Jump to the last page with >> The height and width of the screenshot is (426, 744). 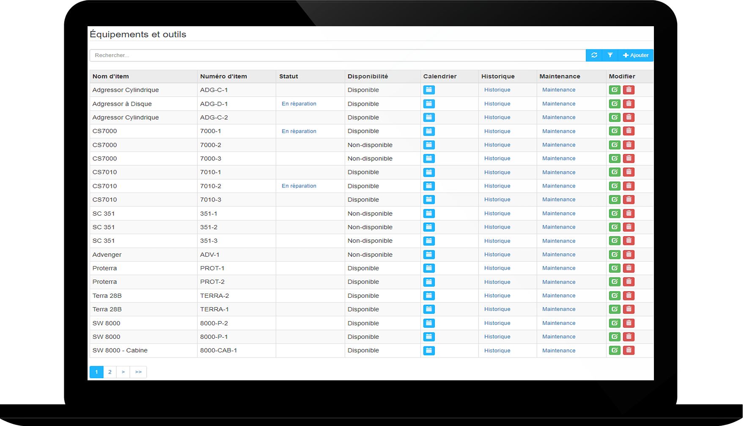point(138,372)
